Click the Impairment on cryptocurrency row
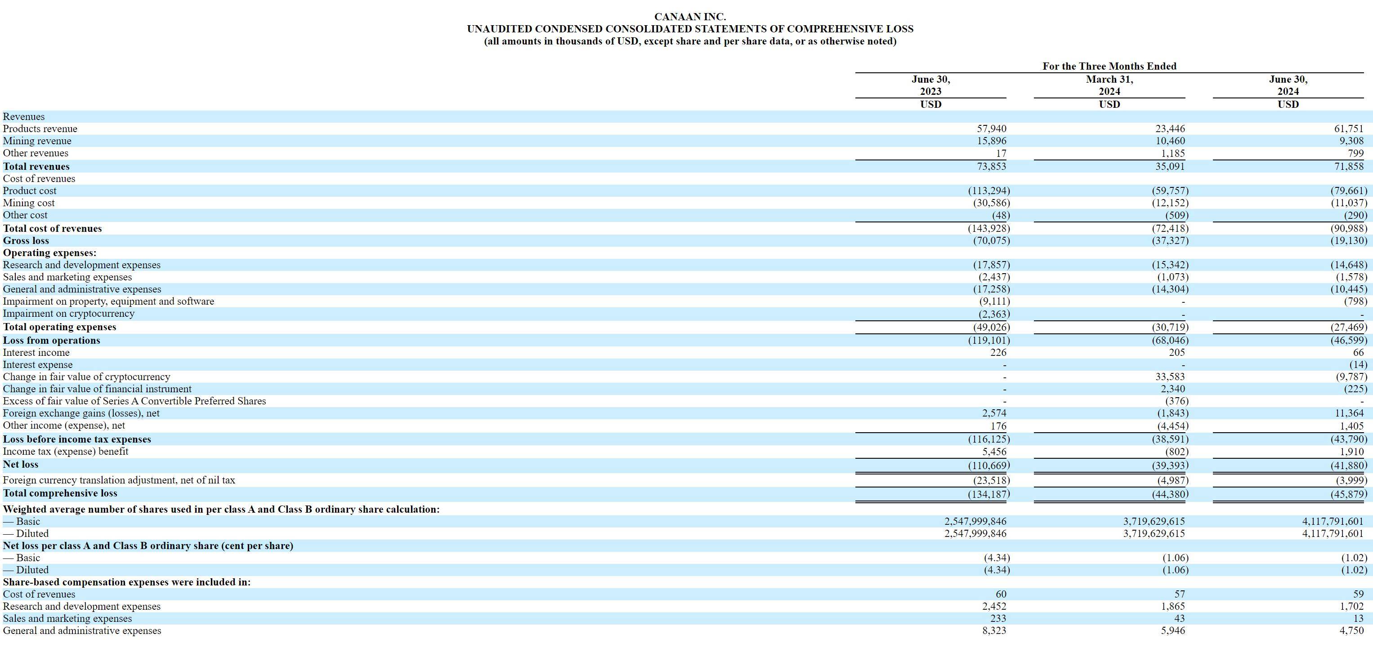1373x647 pixels. tap(69, 314)
